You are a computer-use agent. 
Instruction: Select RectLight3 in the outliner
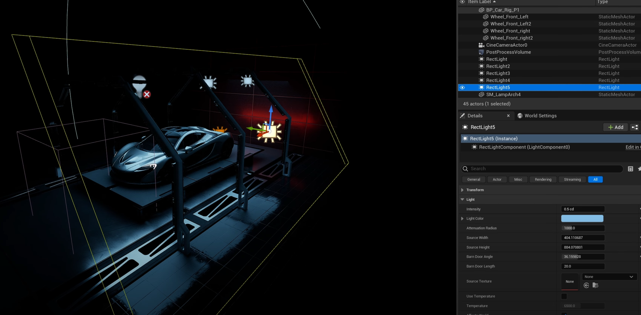[x=498, y=73]
